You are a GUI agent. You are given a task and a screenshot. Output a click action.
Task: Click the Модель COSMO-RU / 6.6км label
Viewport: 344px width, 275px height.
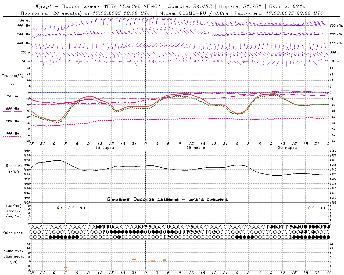[193, 13]
